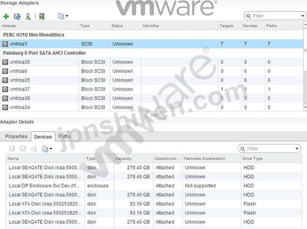The height and width of the screenshot is (229, 307).
Task: Click the Rescan adapter icon beside separator
Action: [x=42, y=16]
